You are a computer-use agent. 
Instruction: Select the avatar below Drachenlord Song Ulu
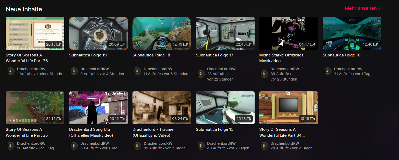74,146
